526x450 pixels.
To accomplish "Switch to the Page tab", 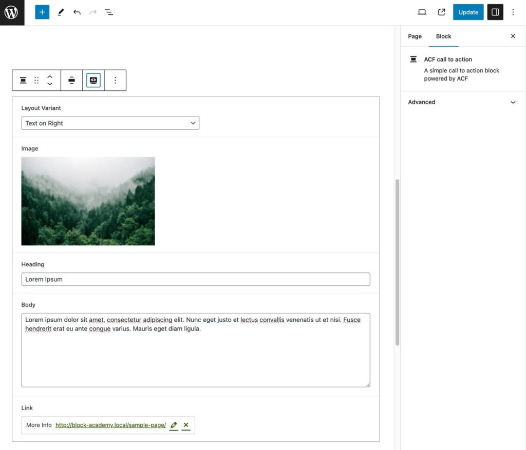I will (415, 36).
